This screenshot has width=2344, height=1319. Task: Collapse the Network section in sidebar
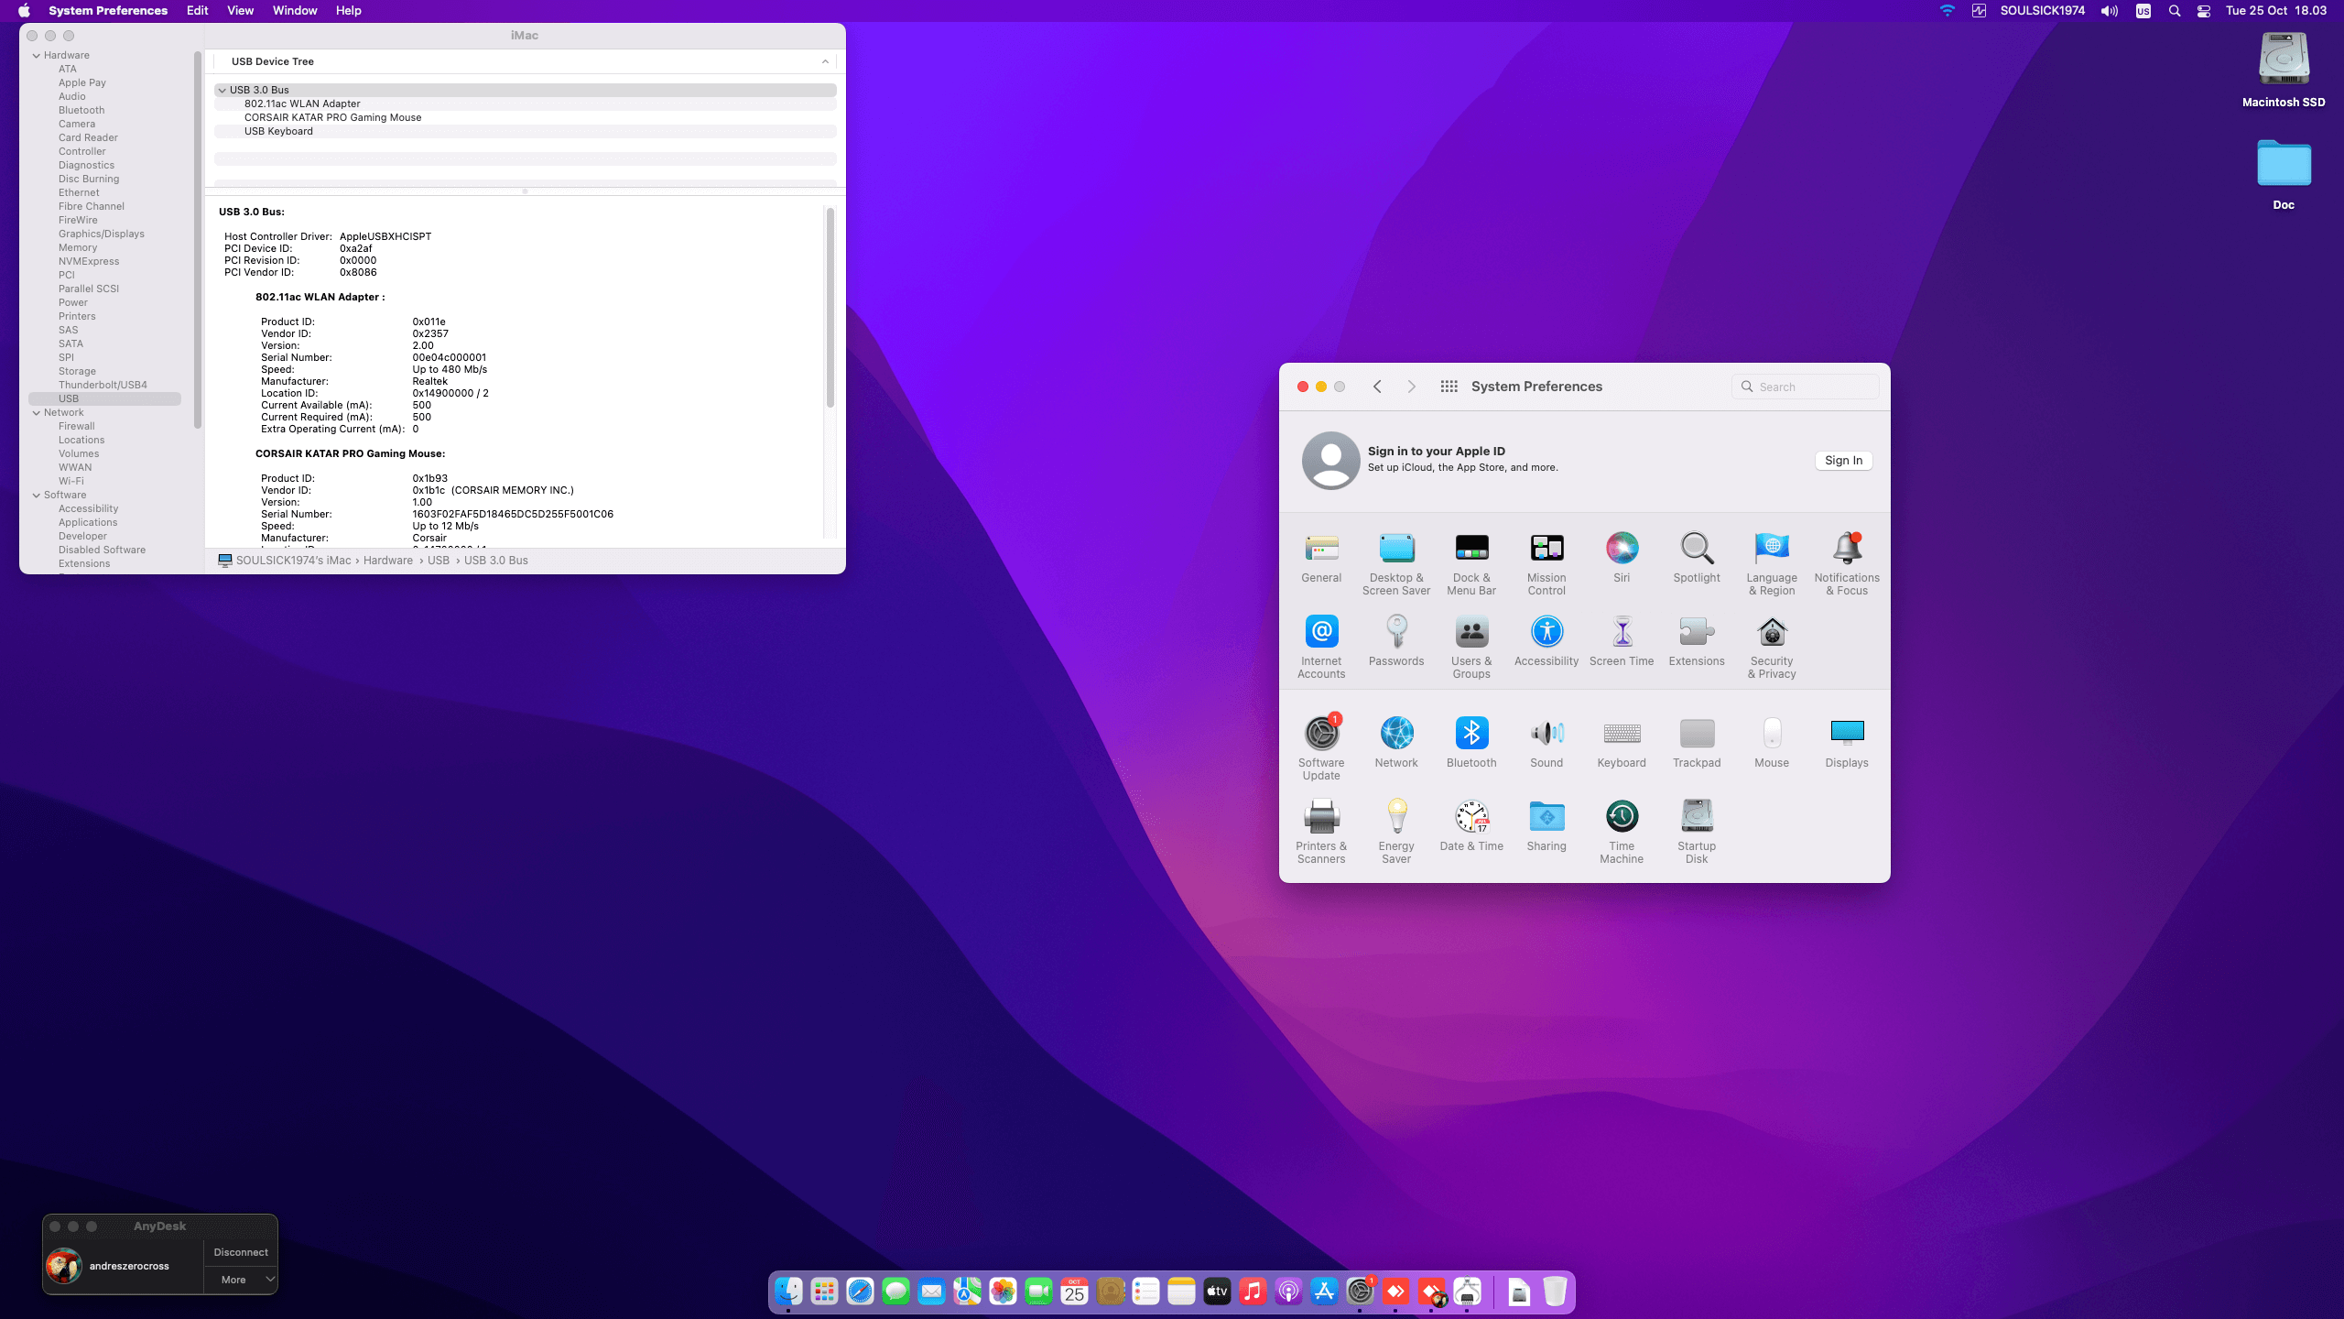tap(37, 413)
